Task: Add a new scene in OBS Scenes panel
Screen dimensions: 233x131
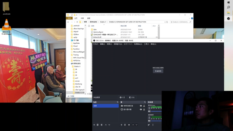Action: point(94,125)
